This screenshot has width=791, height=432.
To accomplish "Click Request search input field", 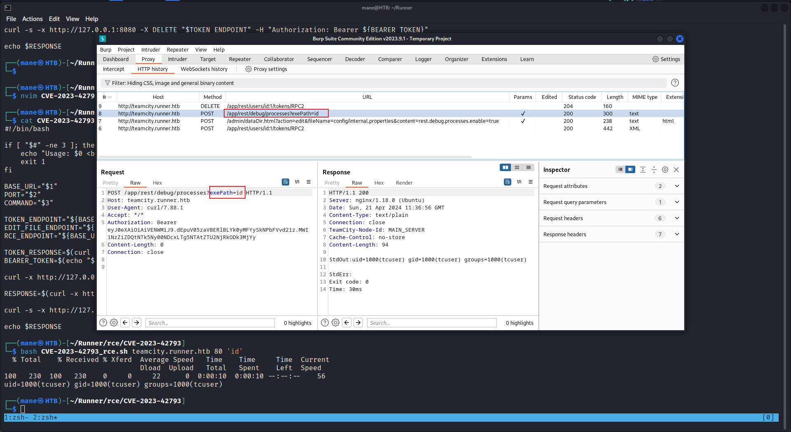I will coord(210,323).
